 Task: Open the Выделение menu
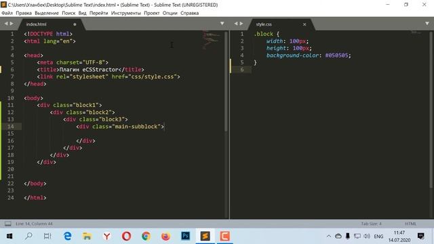pos(47,13)
